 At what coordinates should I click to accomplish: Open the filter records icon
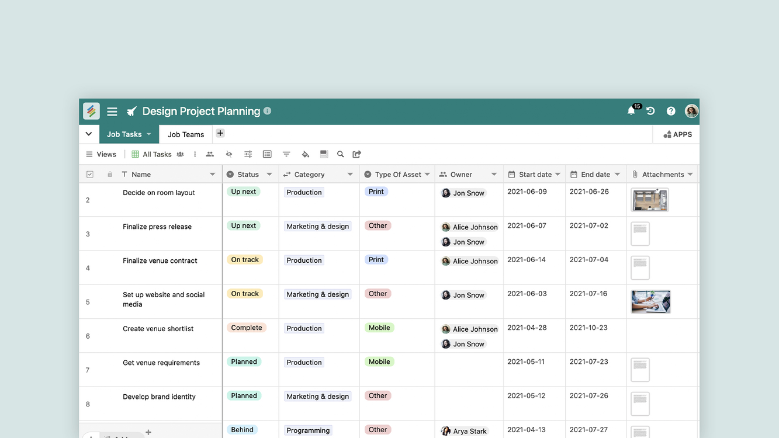click(x=286, y=154)
